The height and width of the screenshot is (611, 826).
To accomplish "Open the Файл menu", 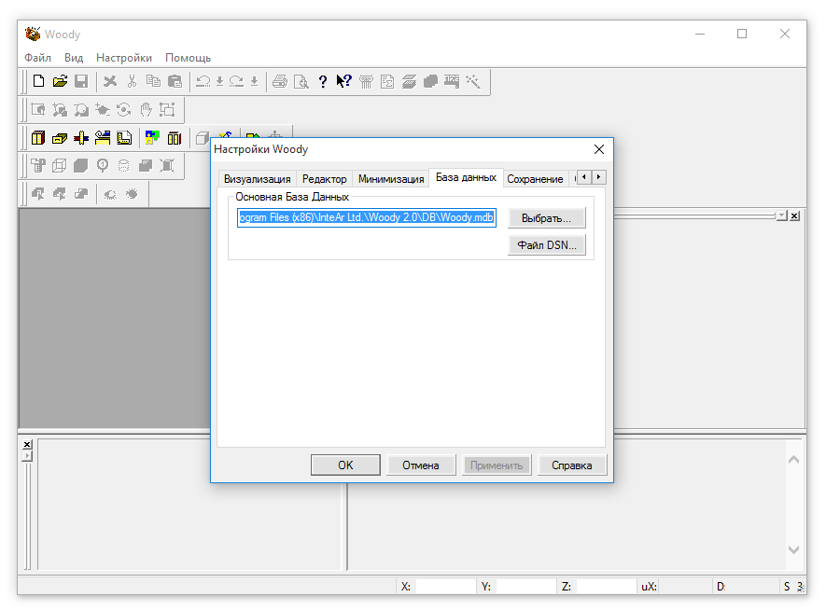I will pos(37,58).
